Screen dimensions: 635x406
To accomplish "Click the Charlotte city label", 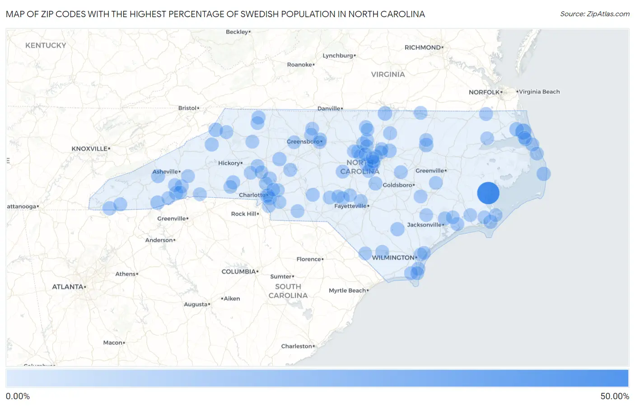I will [252, 195].
